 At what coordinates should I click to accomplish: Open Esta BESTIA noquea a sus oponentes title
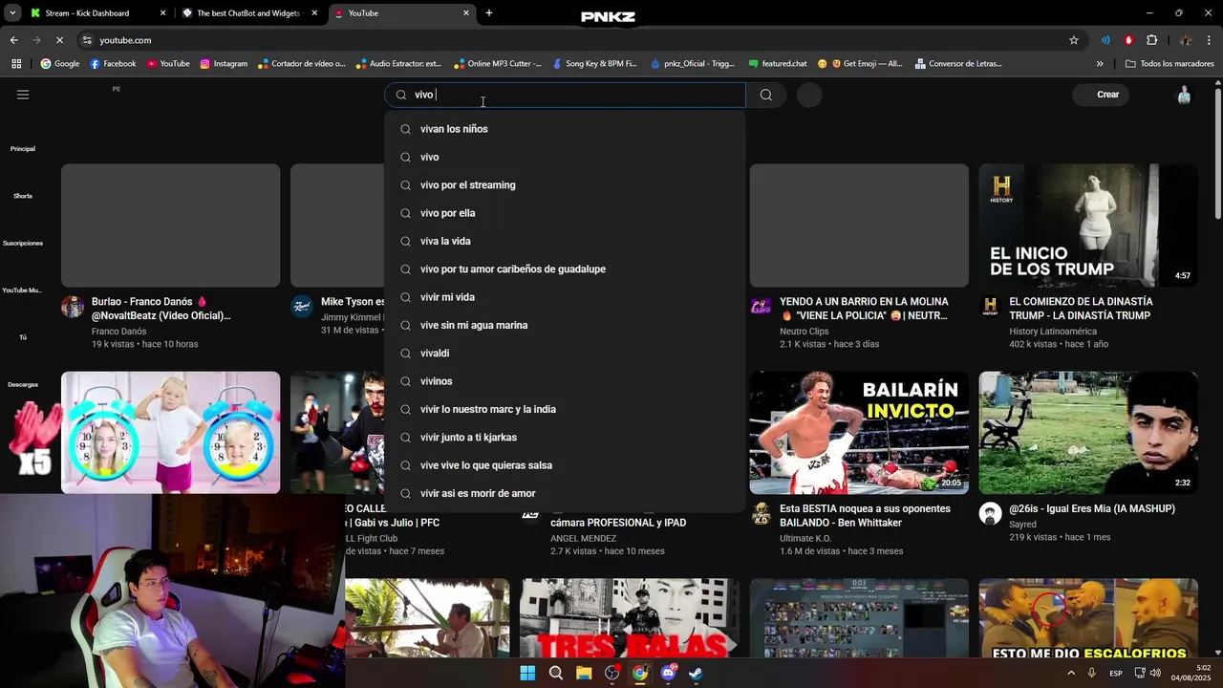pyautogui.click(x=865, y=516)
